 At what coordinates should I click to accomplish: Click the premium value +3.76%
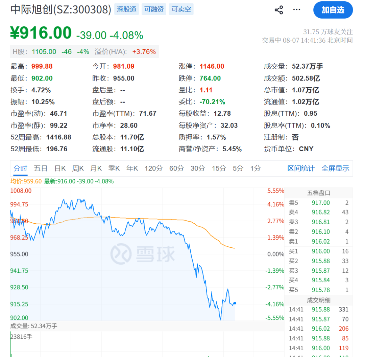click(144, 52)
